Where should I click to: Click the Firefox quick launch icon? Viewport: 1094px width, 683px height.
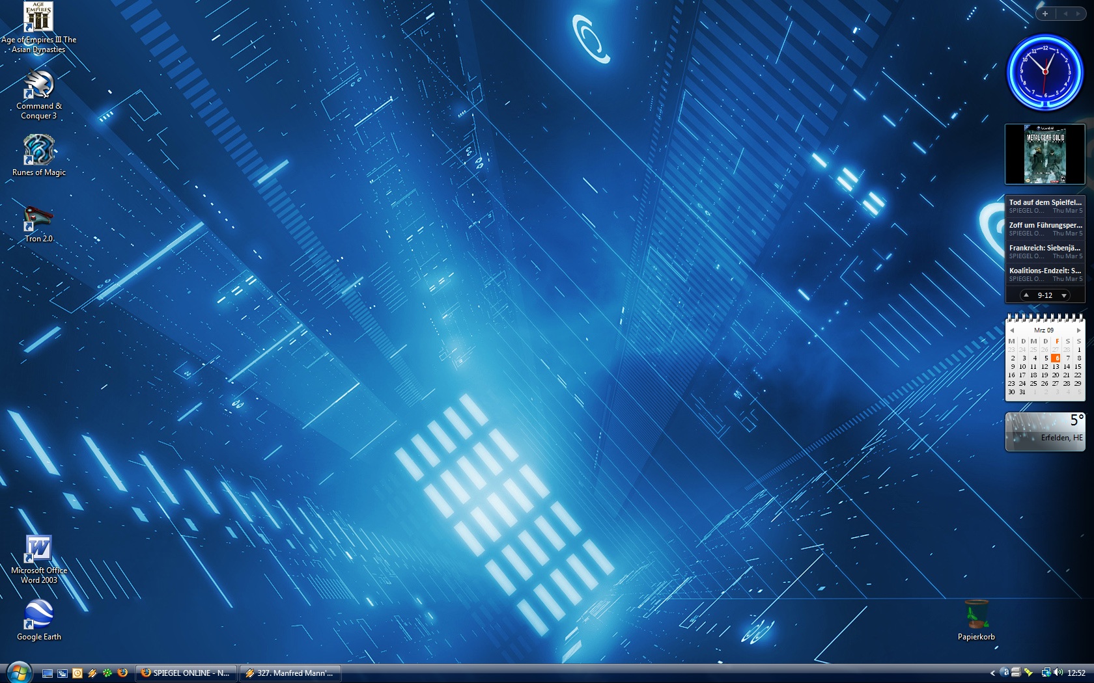(122, 673)
